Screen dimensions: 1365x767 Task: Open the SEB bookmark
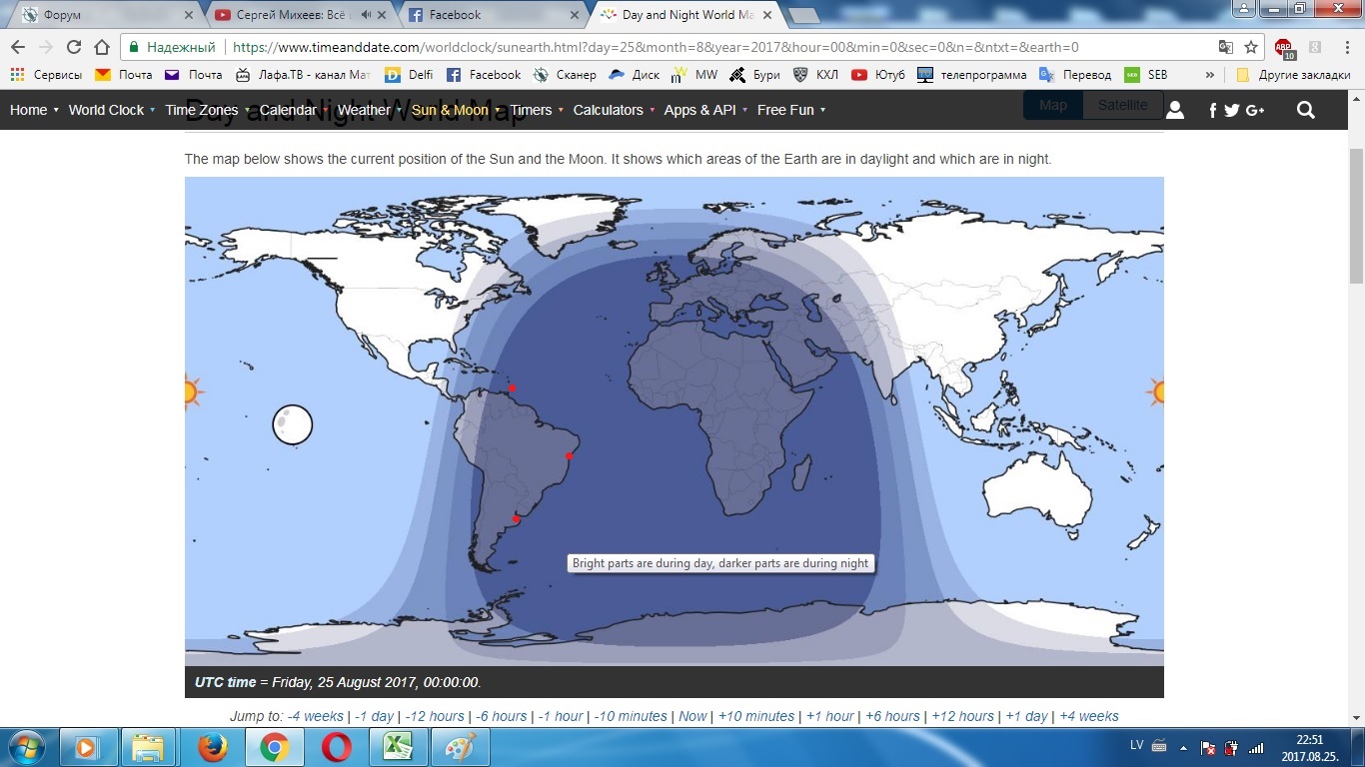click(1146, 75)
